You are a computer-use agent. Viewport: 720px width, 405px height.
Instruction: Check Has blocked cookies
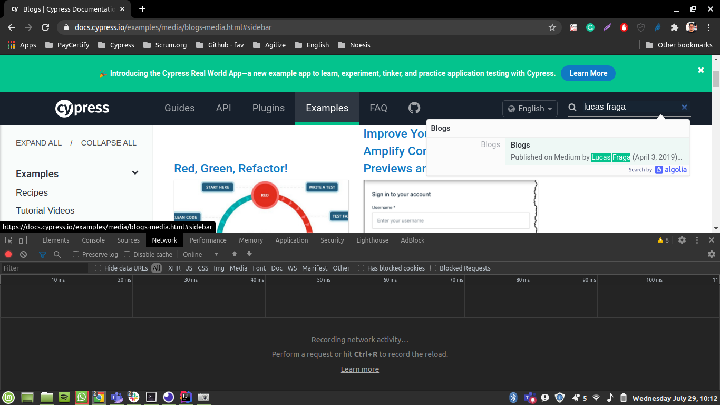pyautogui.click(x=361, y=268)
